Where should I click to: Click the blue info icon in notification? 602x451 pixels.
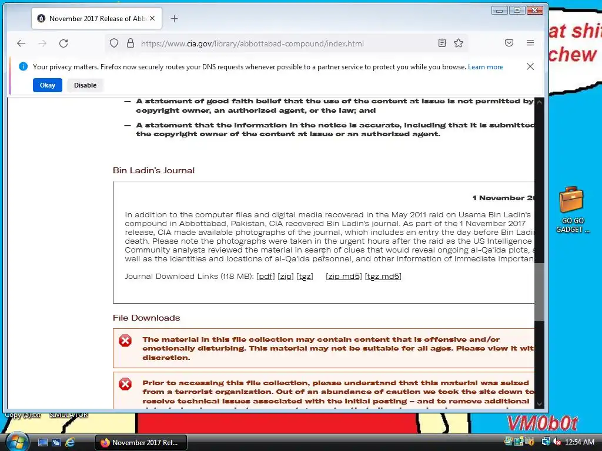(23, 66)
